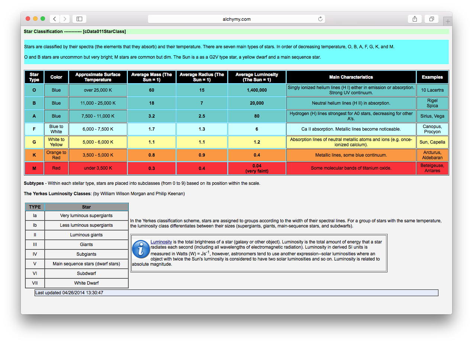Select the Very luminous supergiants row
The height and width of the screenshot is (344, 473).
pyautogui.click(x=86, y=216)
